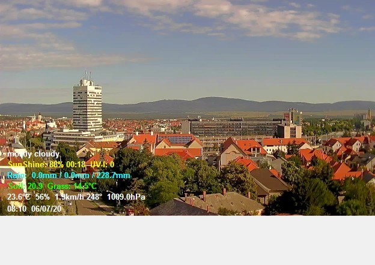Click the '08:10' timestamp
The height and width of the screenshot is (265, 375).
(17, 209)
